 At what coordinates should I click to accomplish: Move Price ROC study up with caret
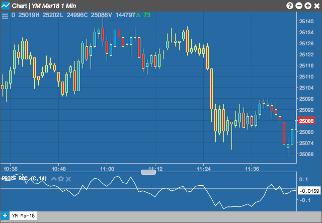point(54,179)
